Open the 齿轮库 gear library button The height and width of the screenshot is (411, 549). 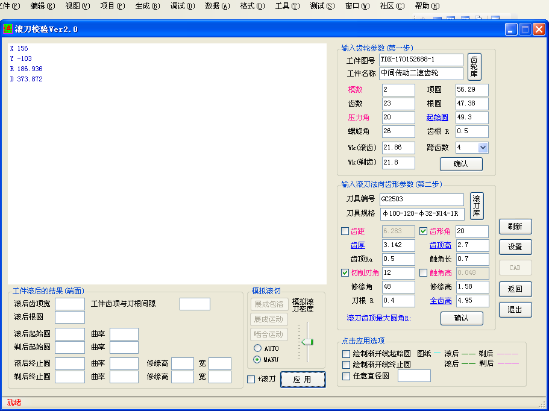click(x=474, y=66)
